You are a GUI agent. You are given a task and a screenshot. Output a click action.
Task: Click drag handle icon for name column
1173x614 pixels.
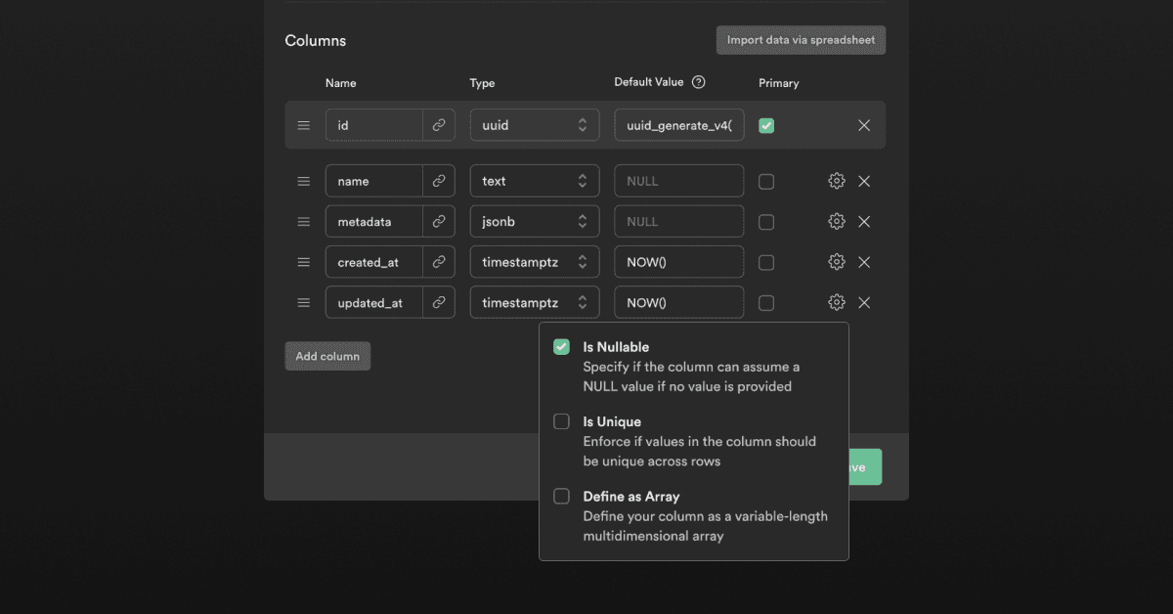[304, 181]
